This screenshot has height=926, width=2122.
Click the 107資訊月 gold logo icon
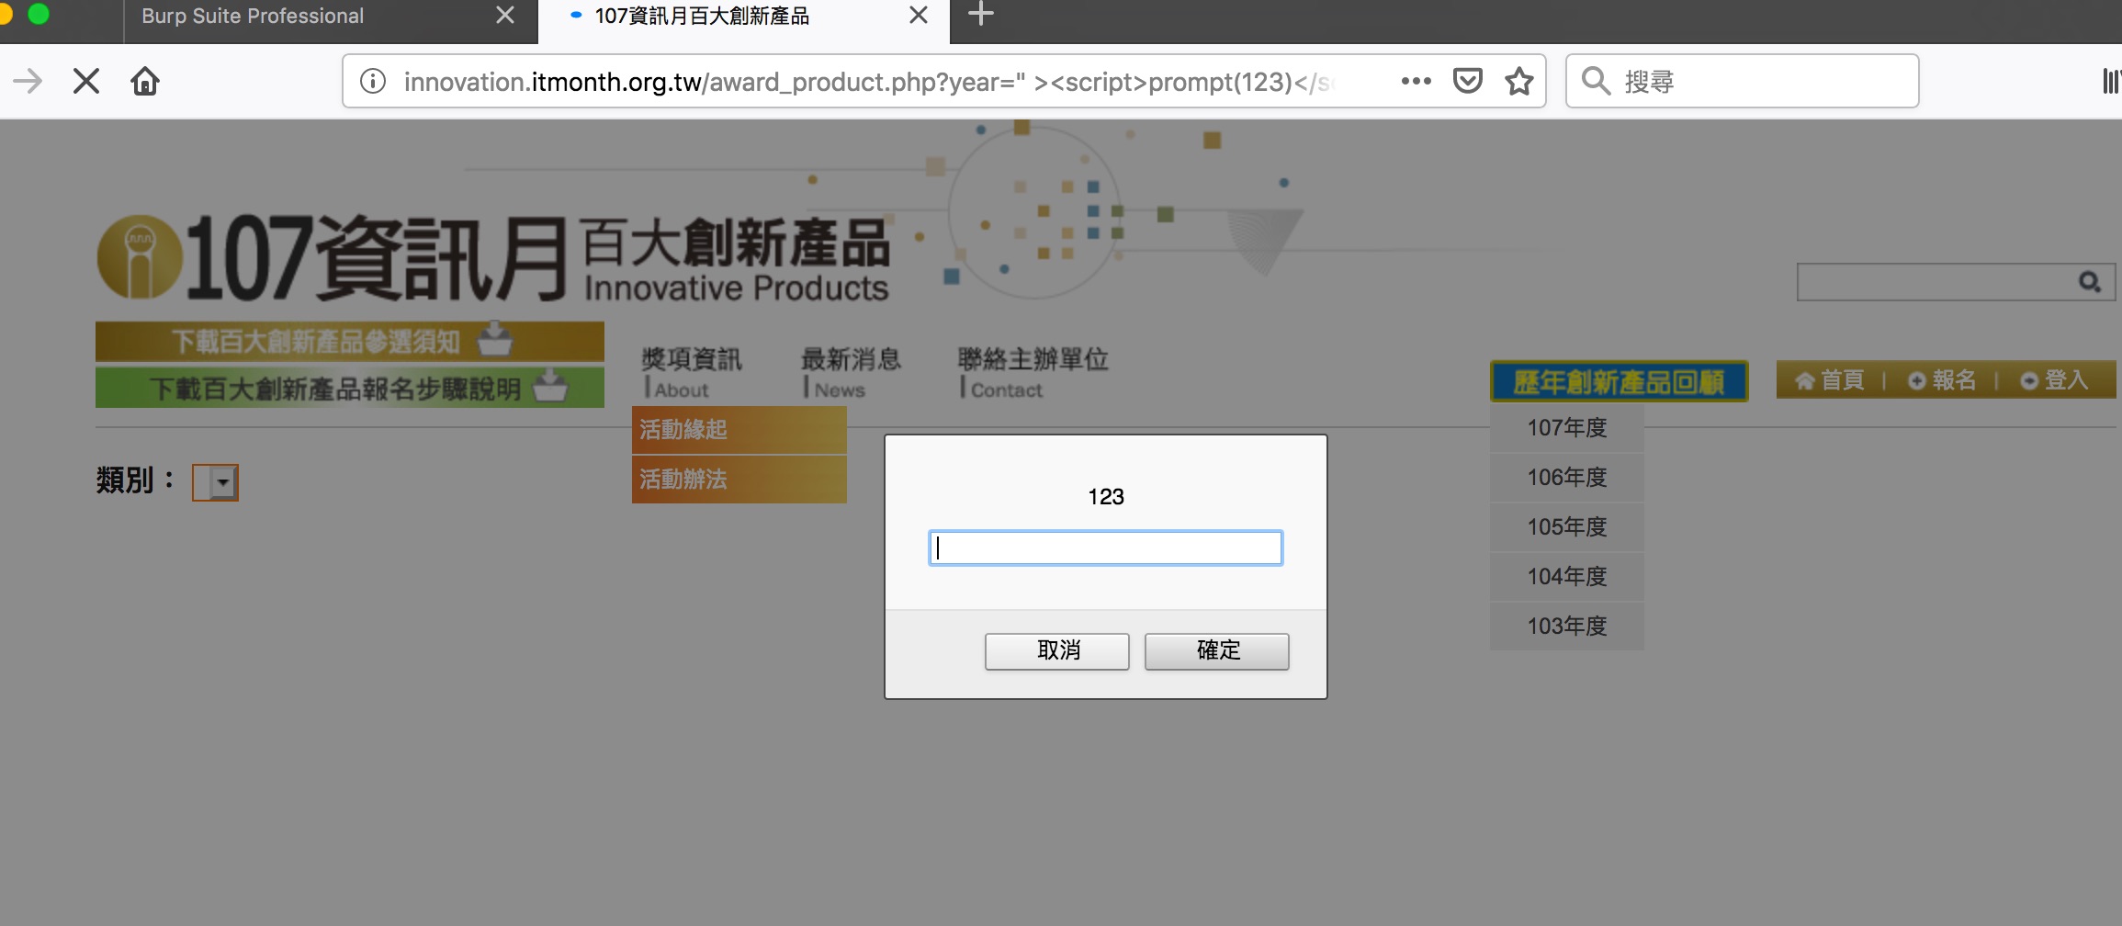click(x=139, y=258)
